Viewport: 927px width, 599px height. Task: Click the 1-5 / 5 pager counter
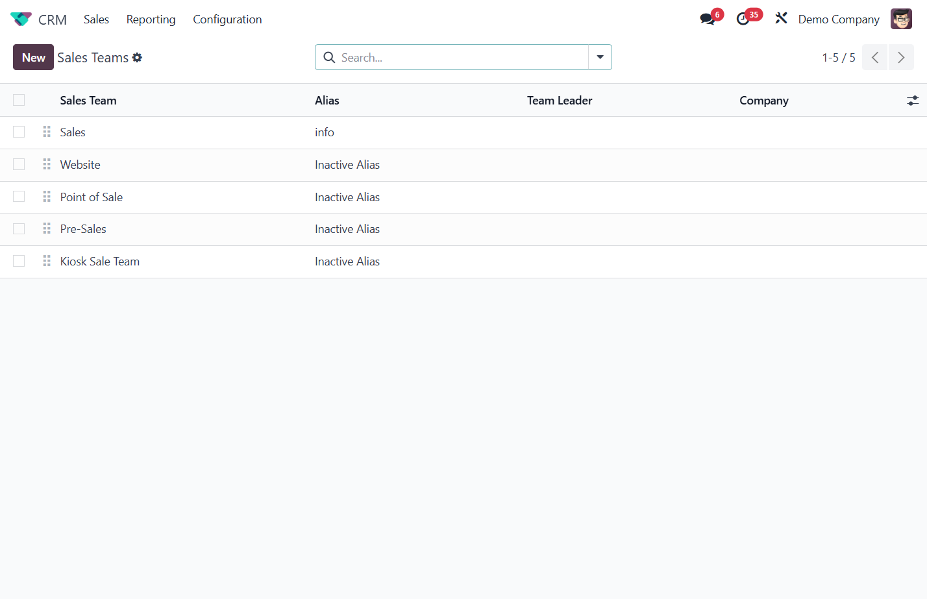(839, 58)
